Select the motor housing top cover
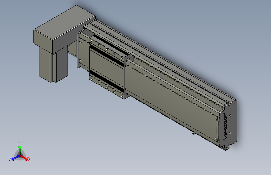The width and height of the screenshot is (271, 175). click(64, 29)
